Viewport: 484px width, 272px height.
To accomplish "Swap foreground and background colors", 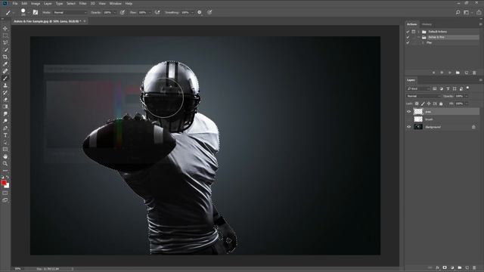I will tap(8, 177).
